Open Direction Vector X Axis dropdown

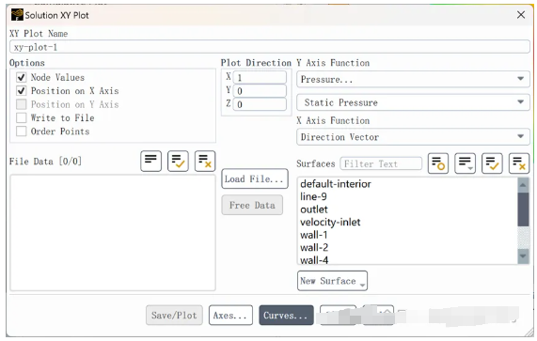click(x=413, y=137)
